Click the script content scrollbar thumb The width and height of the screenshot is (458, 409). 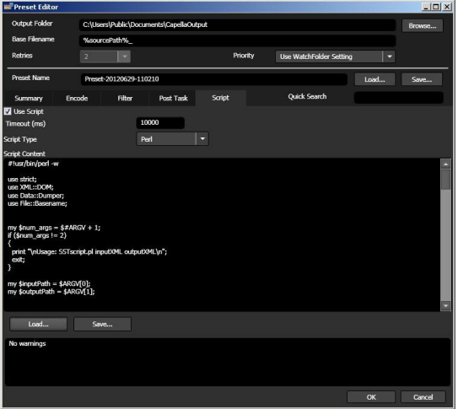[x=445, y=180]
